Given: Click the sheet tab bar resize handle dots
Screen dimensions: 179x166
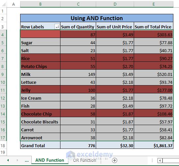Looking at the screenshot, I should point(152,160).
